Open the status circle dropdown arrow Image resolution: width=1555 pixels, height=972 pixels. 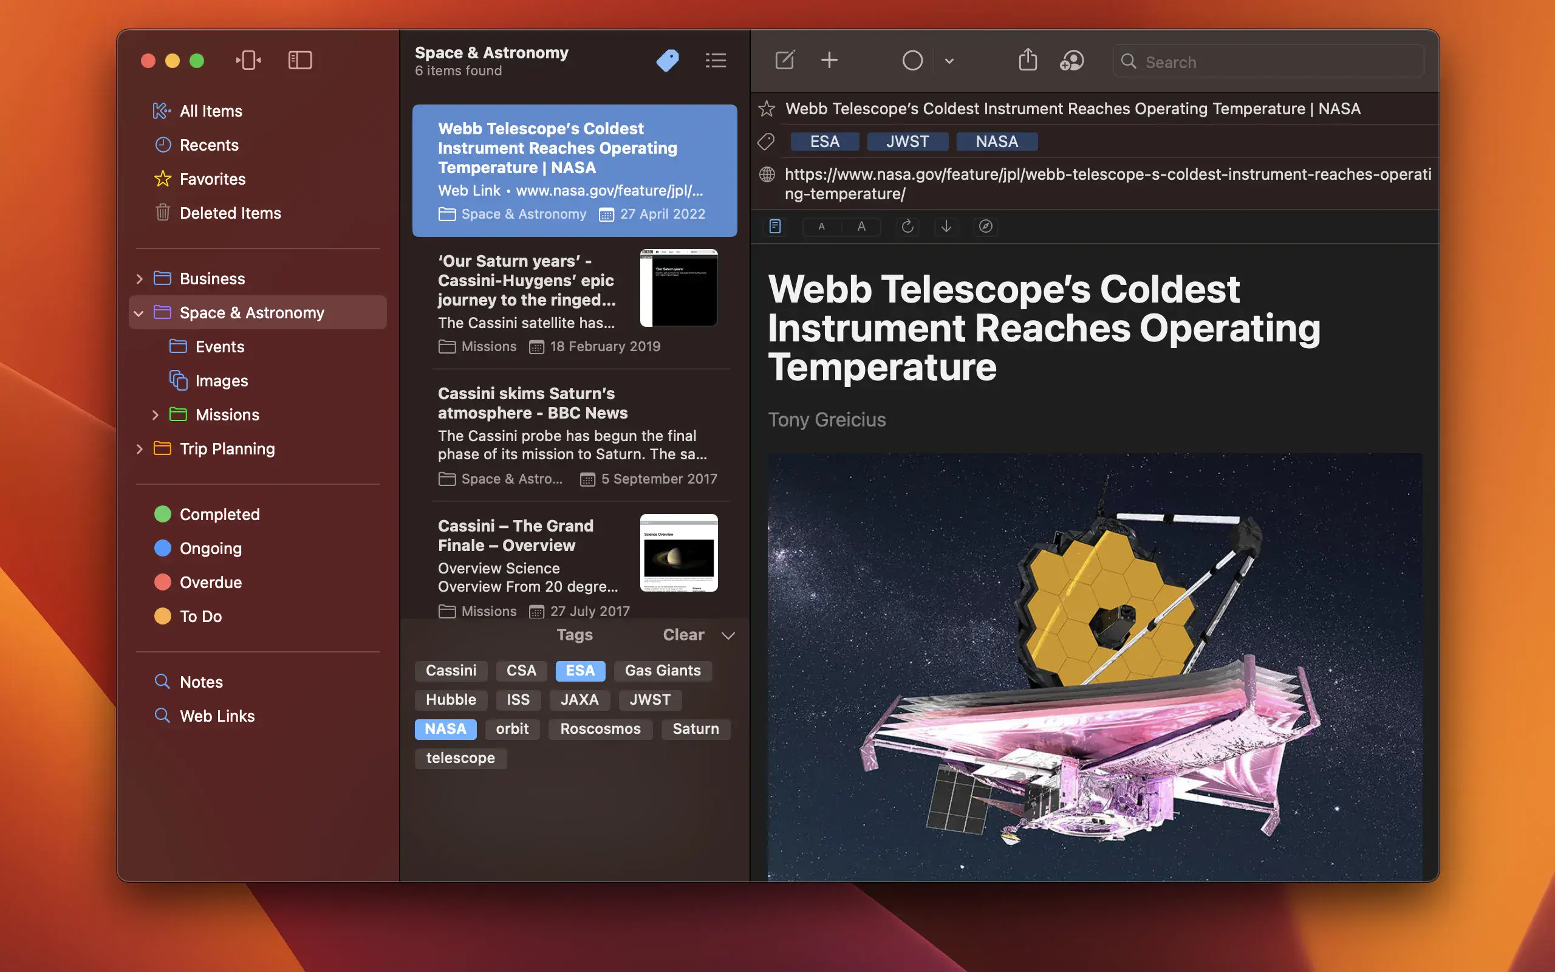point(949,61)
